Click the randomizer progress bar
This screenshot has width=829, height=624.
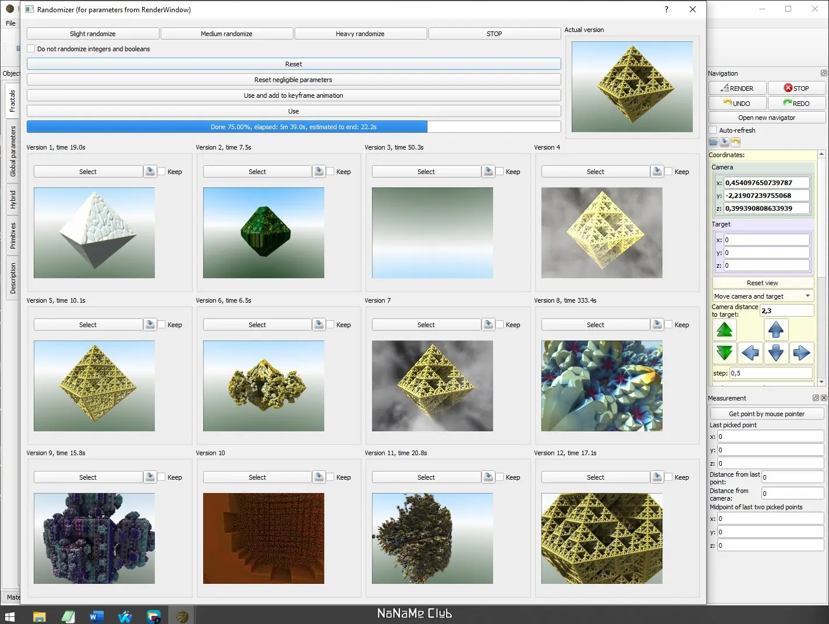pyautogui.click(x=293, y=127)
